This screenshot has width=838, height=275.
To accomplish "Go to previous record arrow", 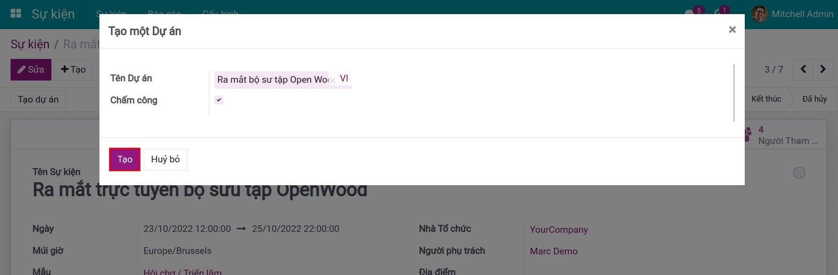I will pos(803,70).
